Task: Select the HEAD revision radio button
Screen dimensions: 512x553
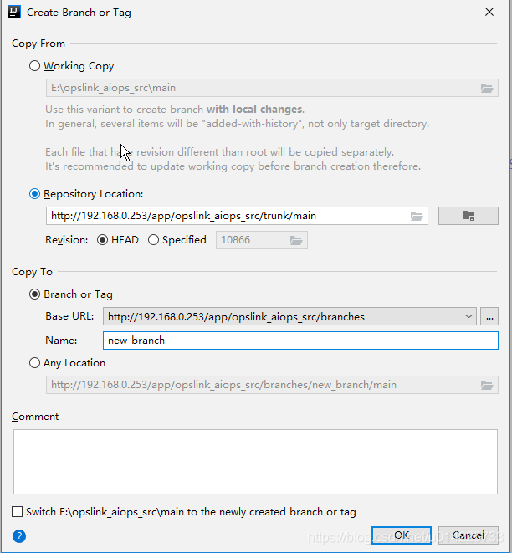Action: [103, 240]
